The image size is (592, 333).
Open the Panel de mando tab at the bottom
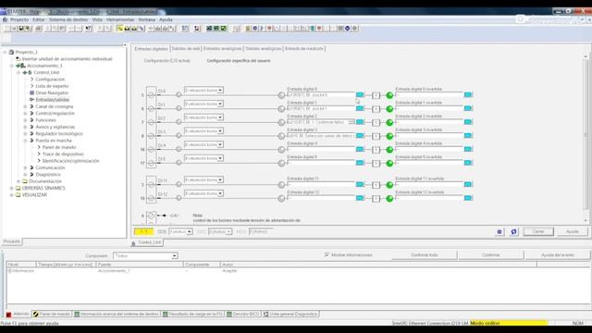52,314
